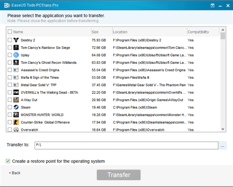The width and height of the screenshot is (233, 187).
Task: Tick Metal Gear Solid V: TPP checkbox
Action: (10, 85)
